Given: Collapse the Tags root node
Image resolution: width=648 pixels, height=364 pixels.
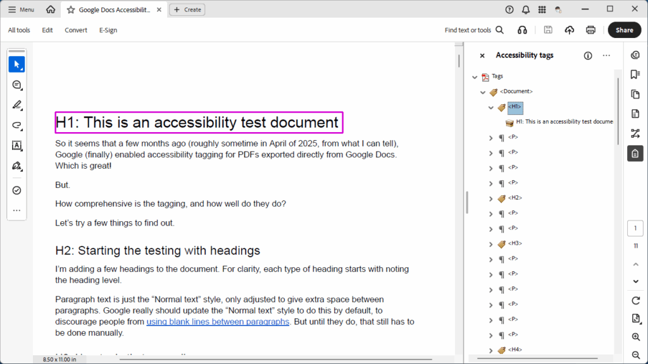Looking at the screenshot, I should point(475,76).
